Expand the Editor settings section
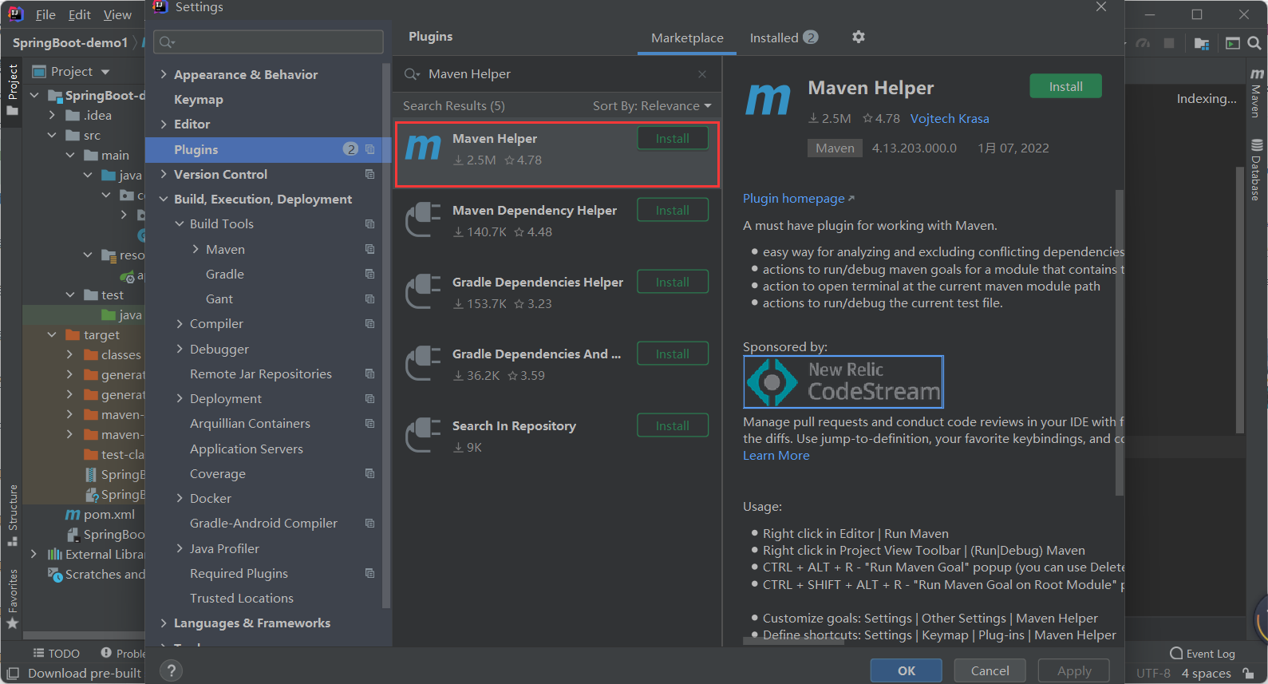The width and height of the screenshot is (1268, 684). pos(164,125)
